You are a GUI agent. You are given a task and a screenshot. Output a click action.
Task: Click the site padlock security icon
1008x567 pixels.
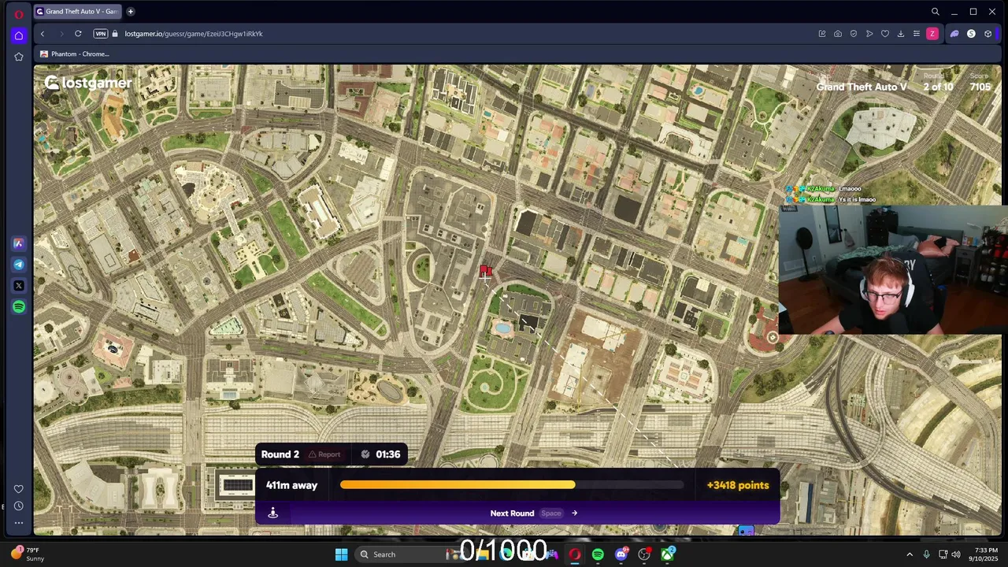(115, 34)
